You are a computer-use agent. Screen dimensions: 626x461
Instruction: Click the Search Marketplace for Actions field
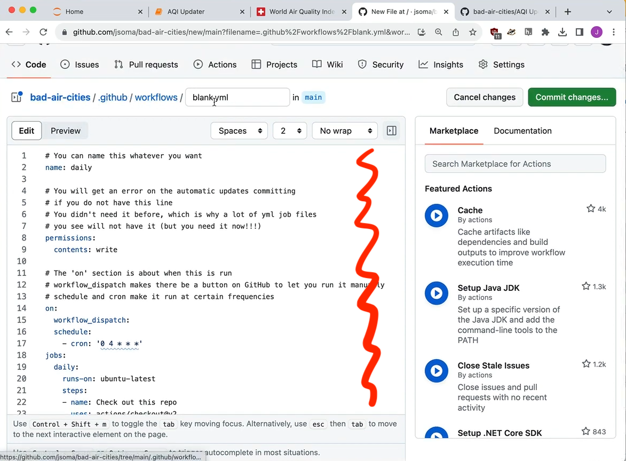click(x=515, y=164)
